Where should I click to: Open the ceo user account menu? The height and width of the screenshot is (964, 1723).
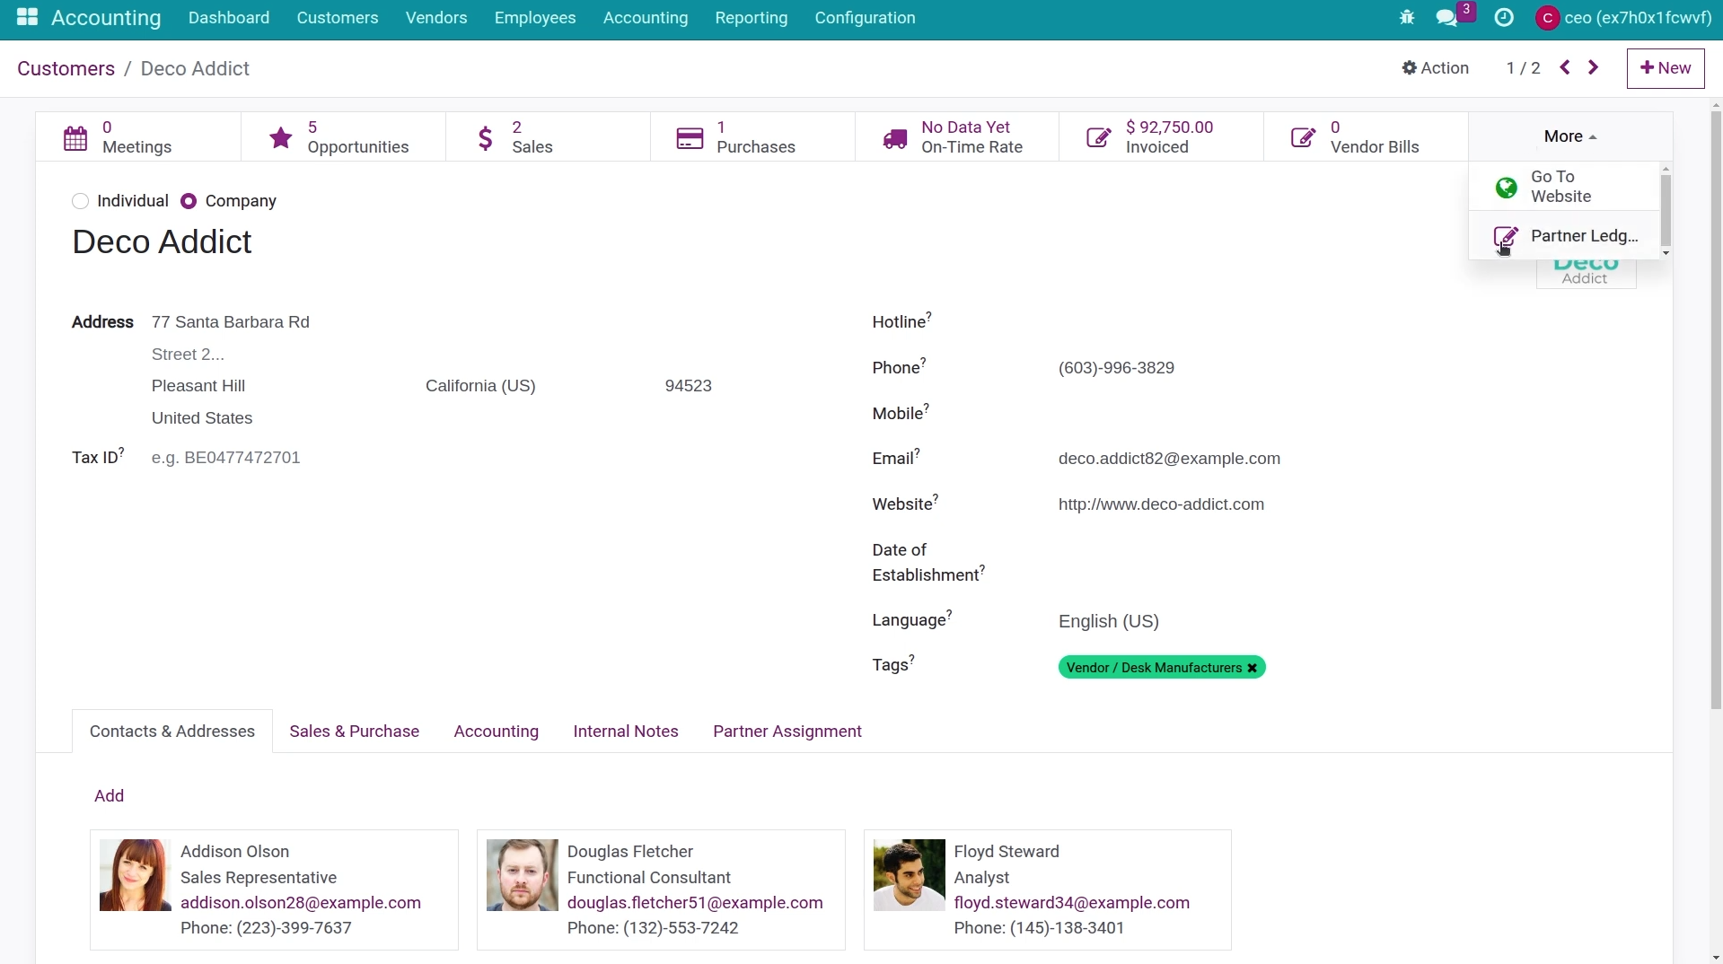click(1622, 17)
